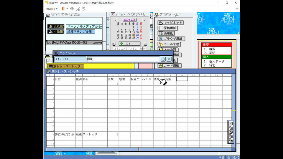Viewport: 283px width, 159px height.
Task: Select the 2022/07/22(金) date cell
Action: [x=65, y=134]
